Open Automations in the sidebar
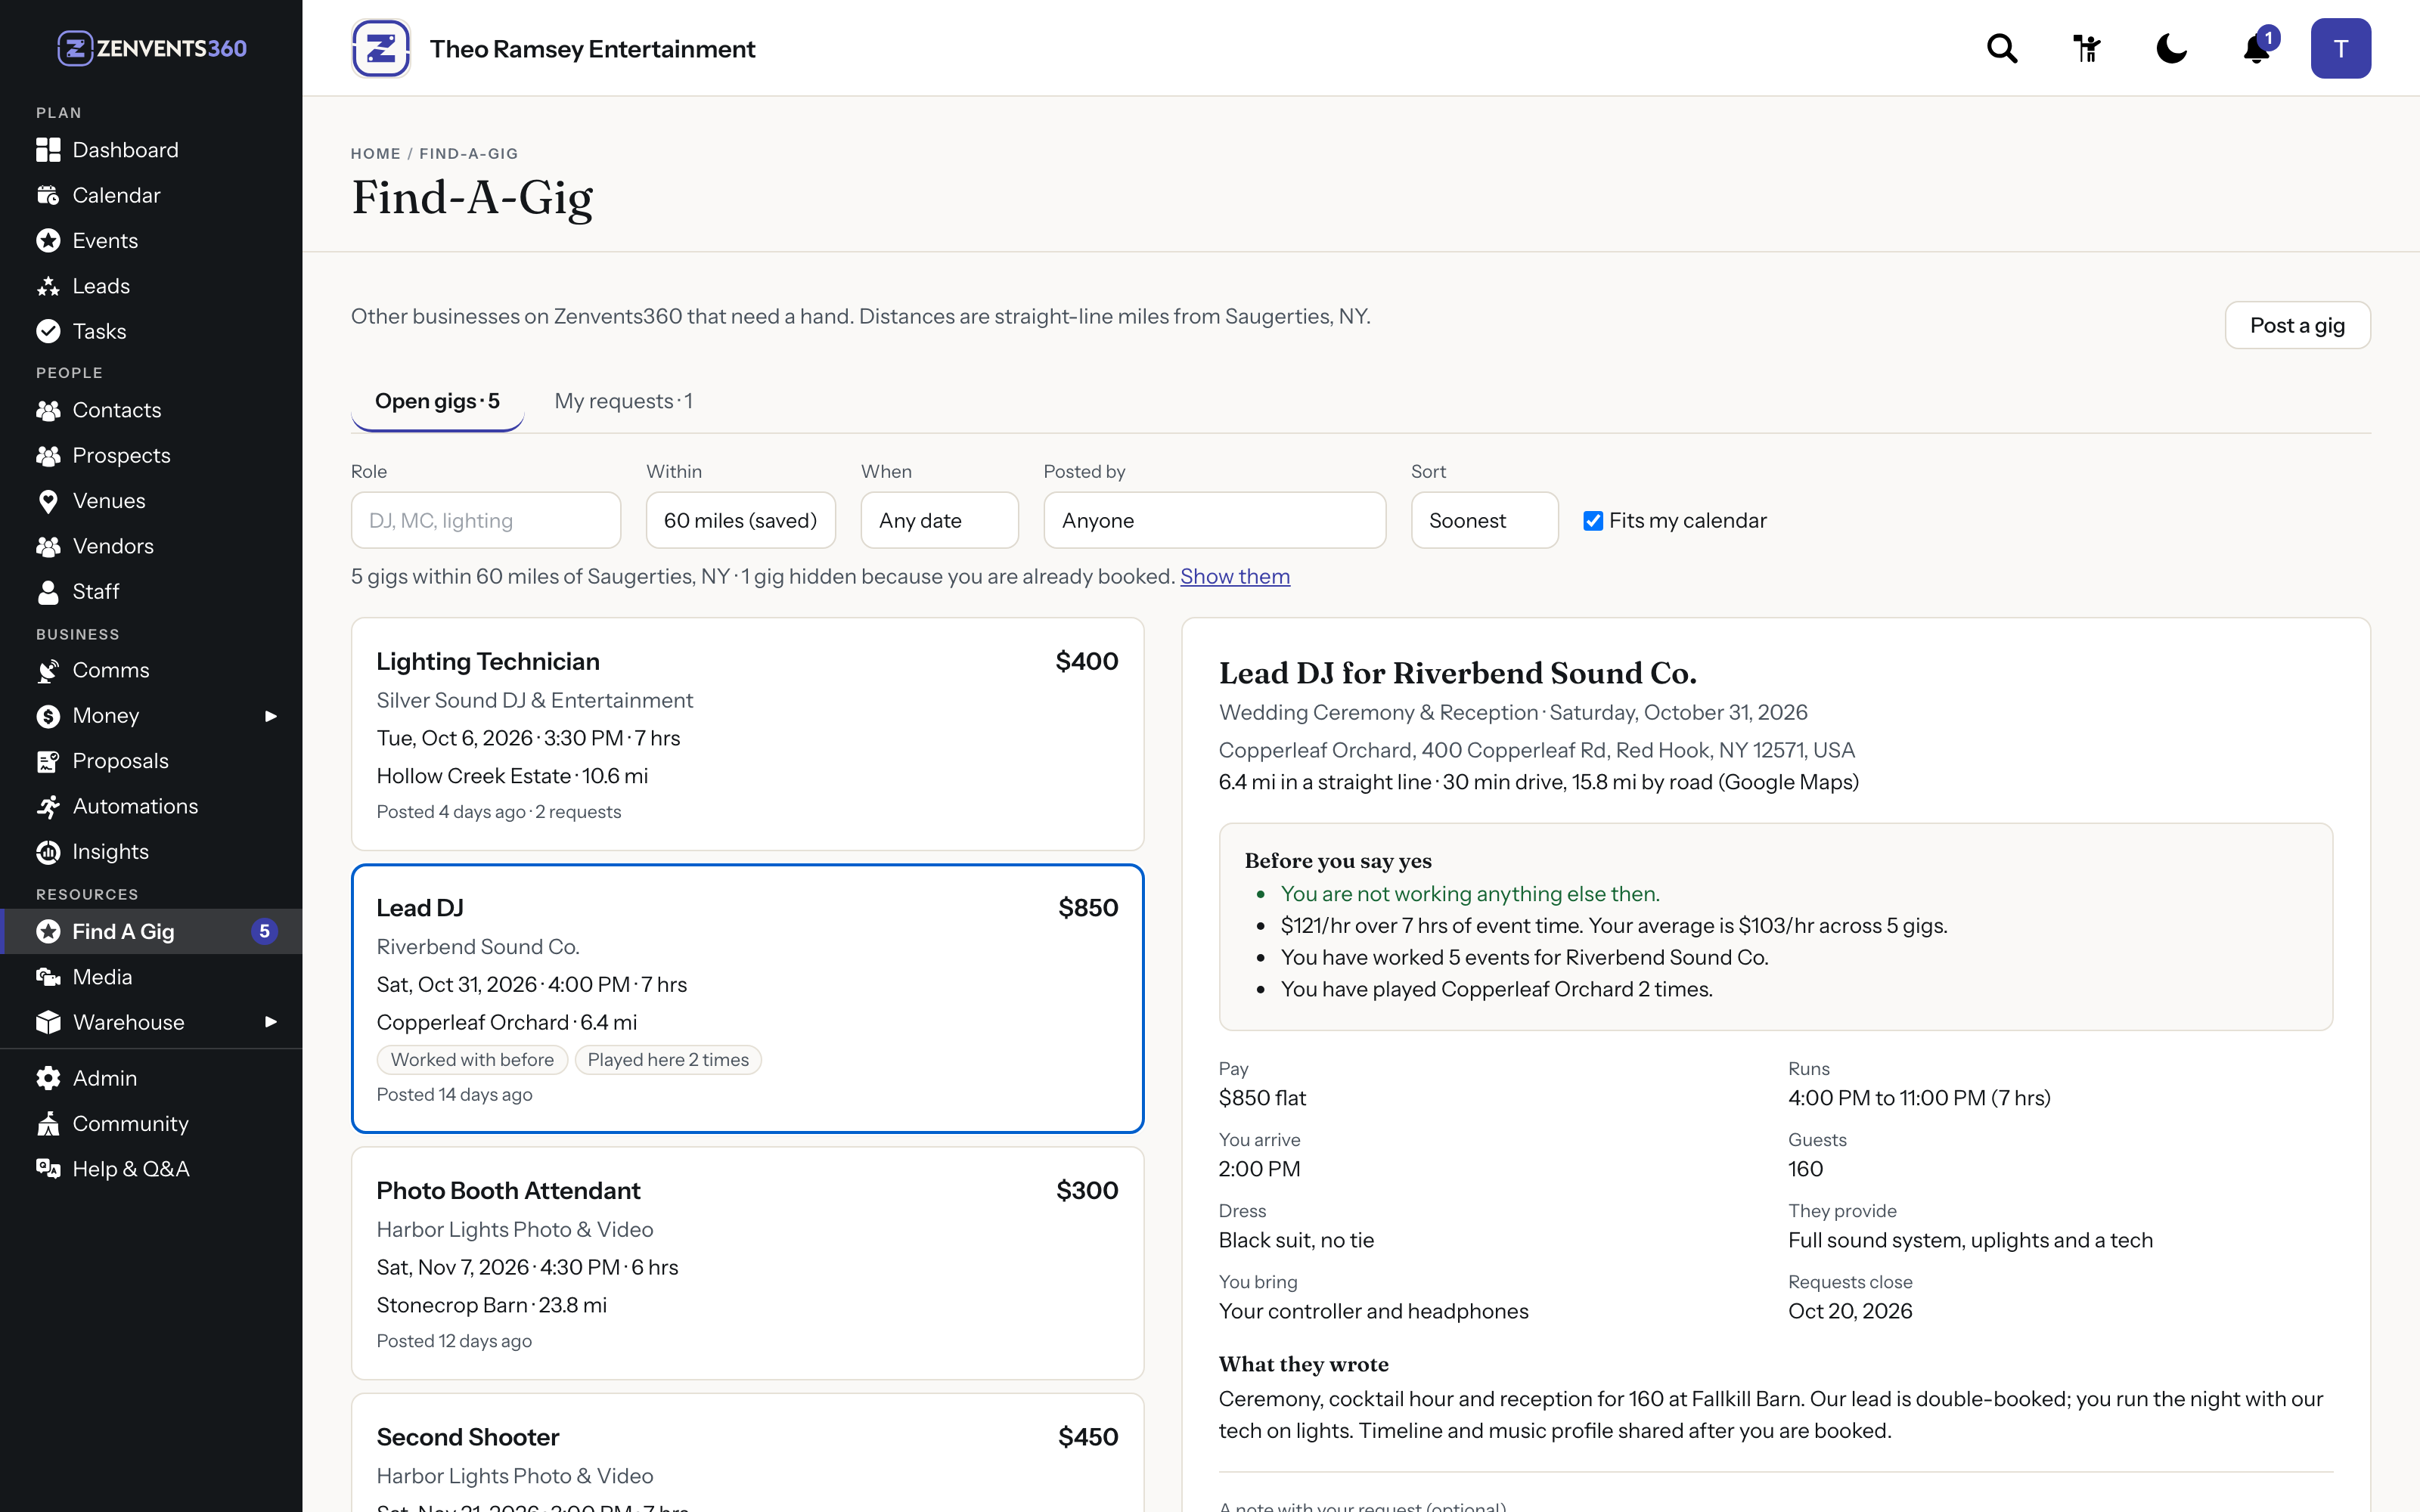2420x1512 pixels. click(x=151, y=806)
